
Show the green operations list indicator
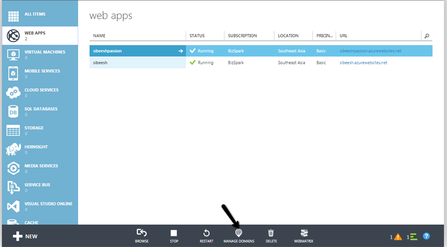[414, 237]
